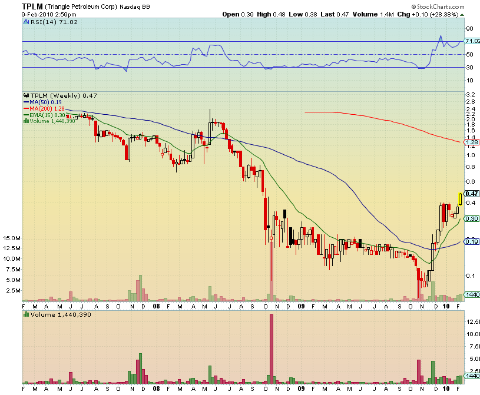This screenshot has height=395, width=480.
Task: Click the "09" year label under the price chart
Action: 301,306
